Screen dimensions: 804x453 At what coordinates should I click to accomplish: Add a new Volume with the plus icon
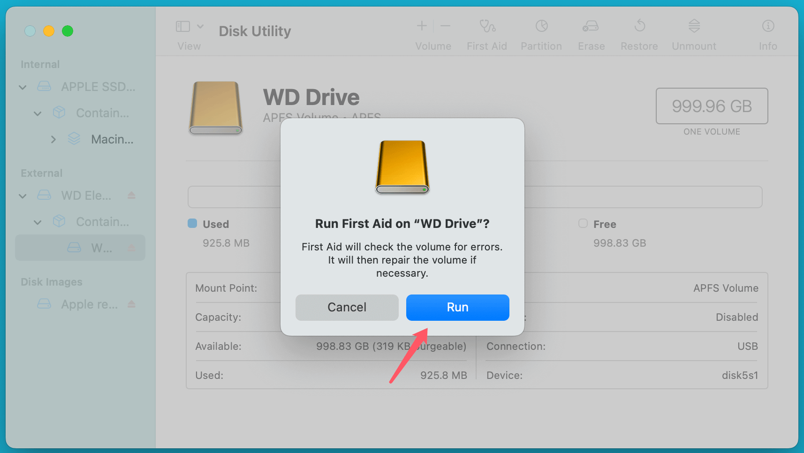coord(421,26)
